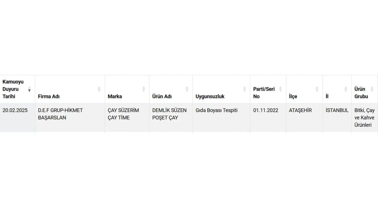Click sort arrows for Ürün Adı column

(187, 89)
